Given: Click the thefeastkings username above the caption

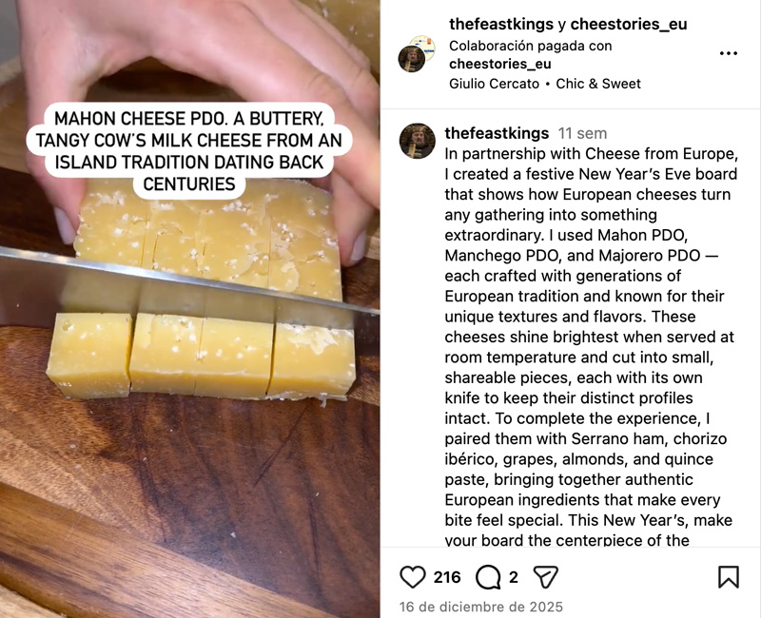Looking at the screenshot, I should 497,133.
